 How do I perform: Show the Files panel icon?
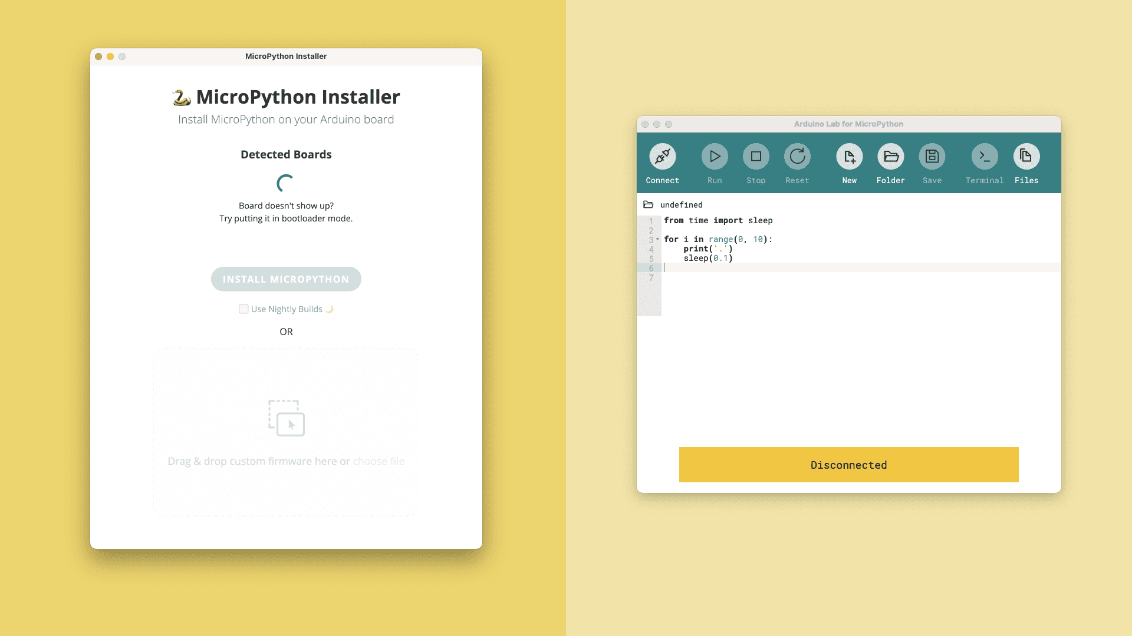pos(1026,156)
